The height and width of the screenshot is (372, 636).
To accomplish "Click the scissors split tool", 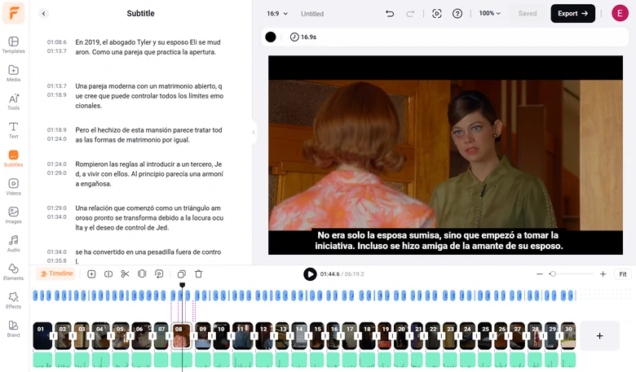I will point(125,274).
